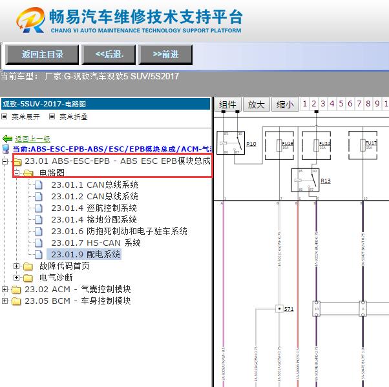
Task: Click the 组件 button
Action: point(227,104)
